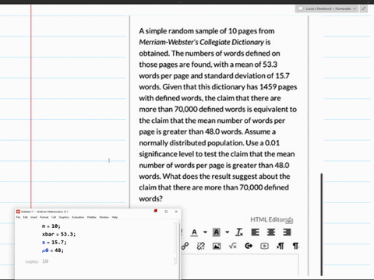
Task: Center align text in HTML editor
Action: coord(271,232)
